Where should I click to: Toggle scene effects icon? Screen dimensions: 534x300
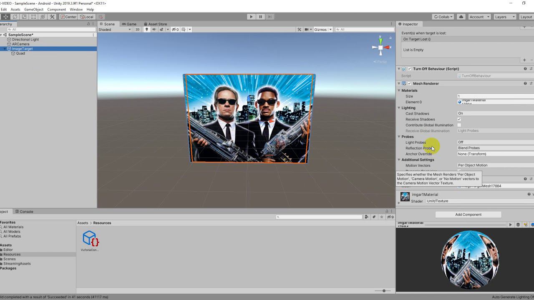coord(162,30)
